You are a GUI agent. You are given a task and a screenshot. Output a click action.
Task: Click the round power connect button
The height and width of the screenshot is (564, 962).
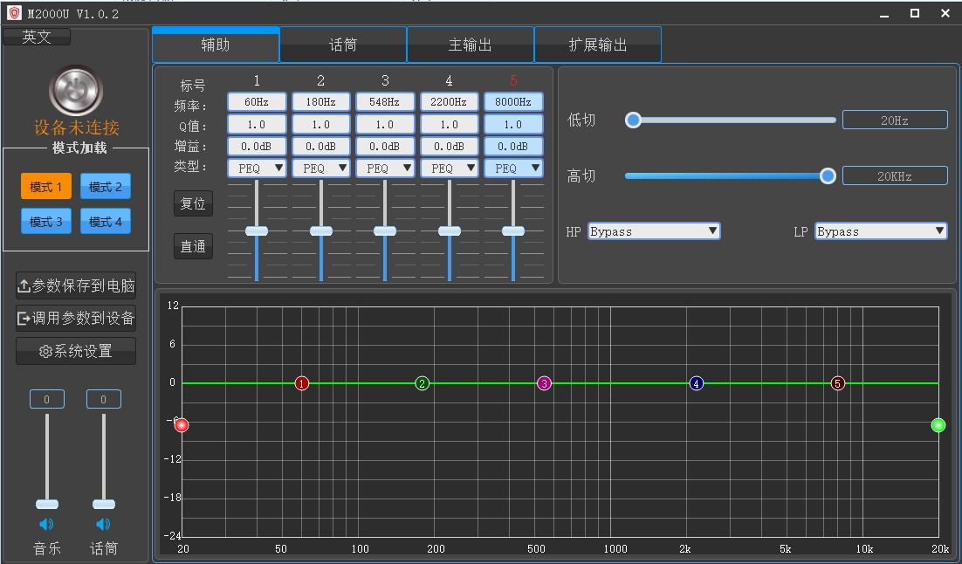tap(76, 90)
